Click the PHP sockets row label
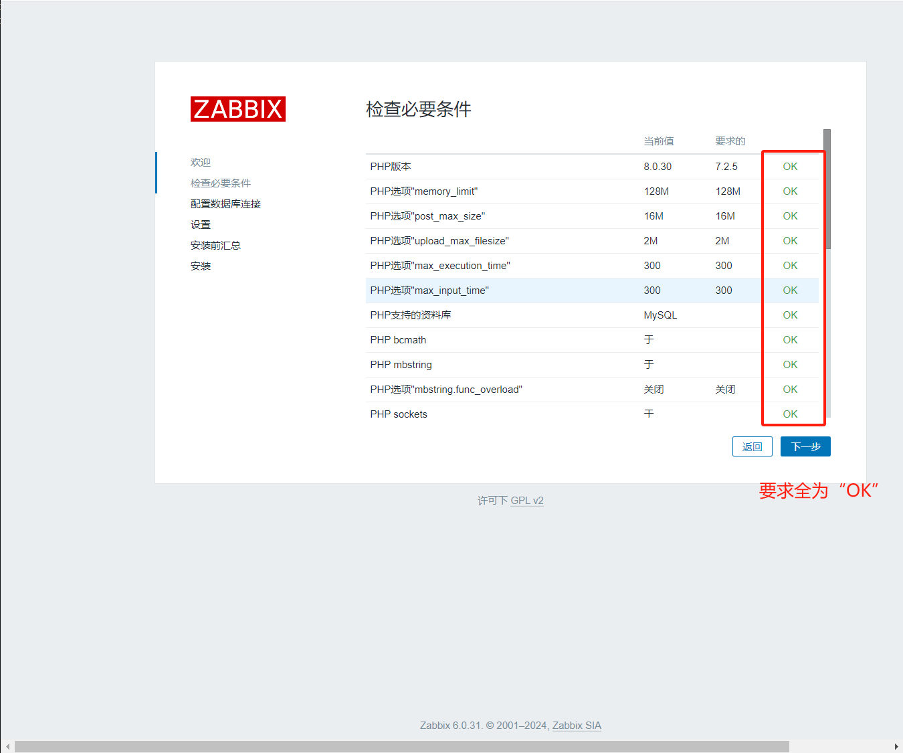 pyautogui.click(x=399, y=414)
